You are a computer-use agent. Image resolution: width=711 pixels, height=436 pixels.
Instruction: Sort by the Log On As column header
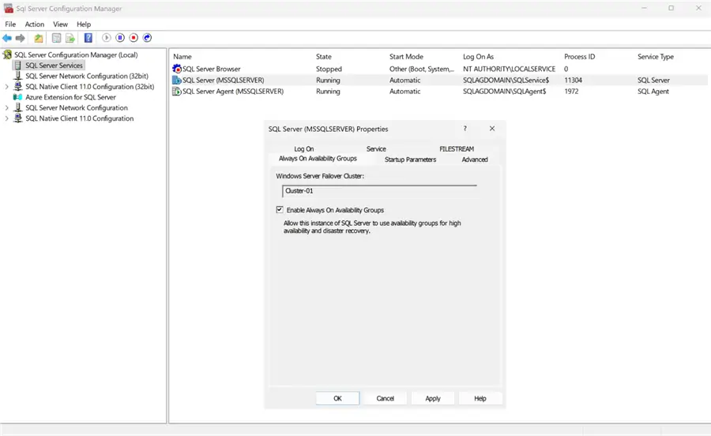coord(479,57)
